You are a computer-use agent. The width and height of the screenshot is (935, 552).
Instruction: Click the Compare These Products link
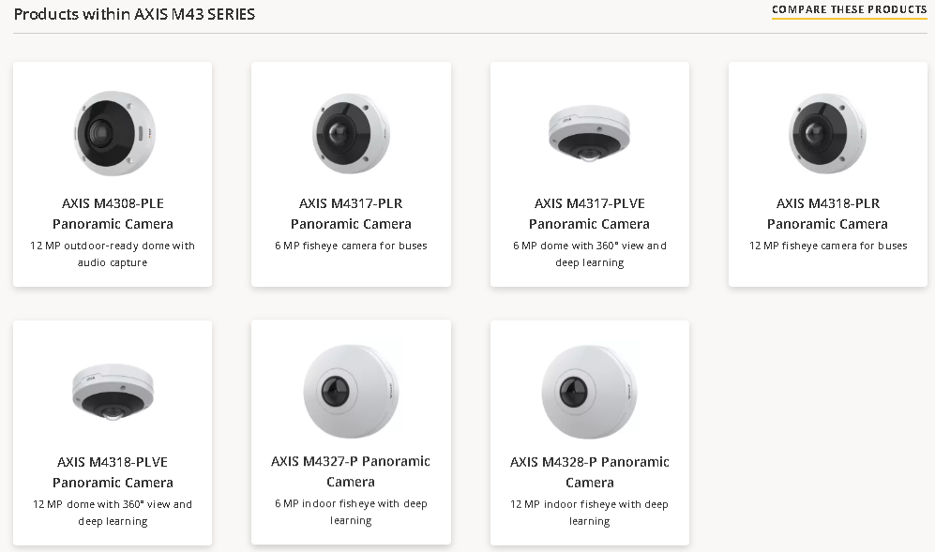point(849,10)
